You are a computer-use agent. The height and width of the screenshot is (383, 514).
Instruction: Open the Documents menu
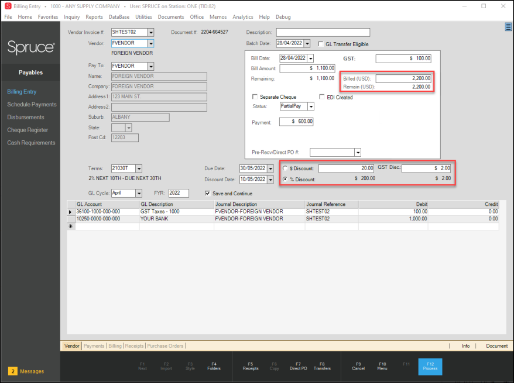point(171,17)
